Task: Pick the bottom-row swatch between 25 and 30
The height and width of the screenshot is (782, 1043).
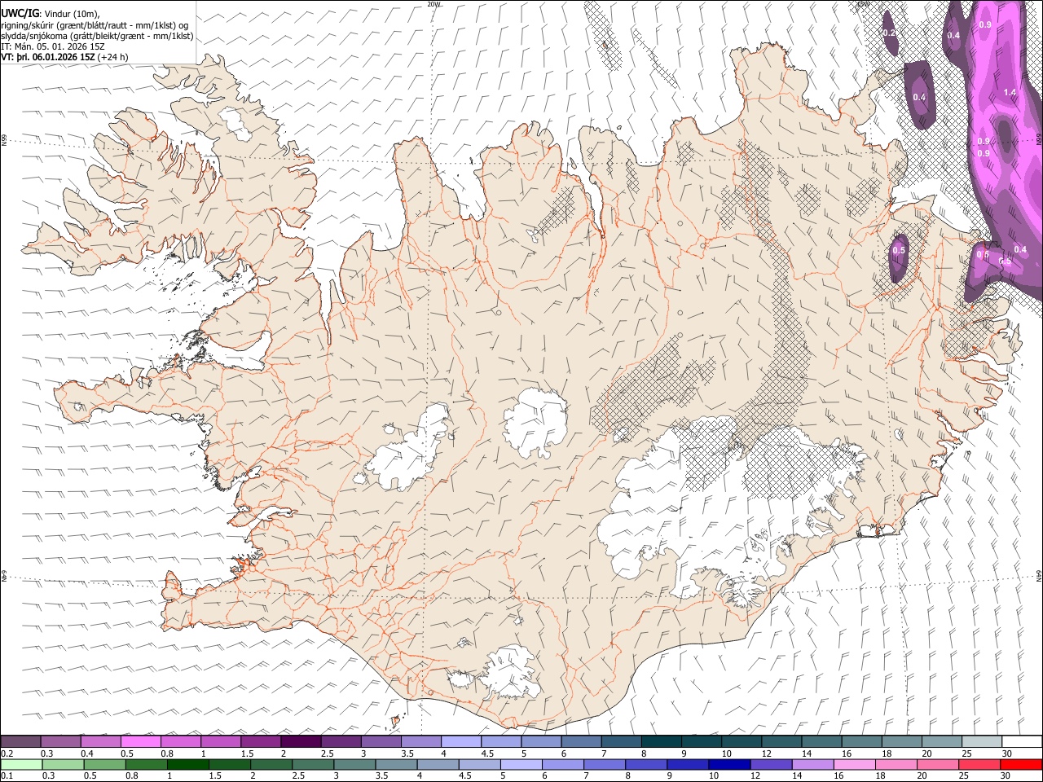Action: 979,765
